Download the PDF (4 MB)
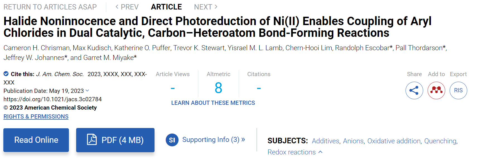 tap(115, 140)
